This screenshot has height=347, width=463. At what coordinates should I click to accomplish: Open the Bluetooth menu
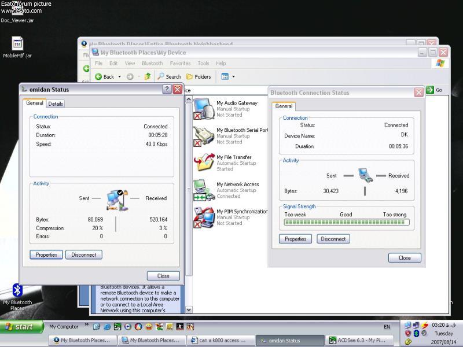pyautogui.click(x=152, y=63)
